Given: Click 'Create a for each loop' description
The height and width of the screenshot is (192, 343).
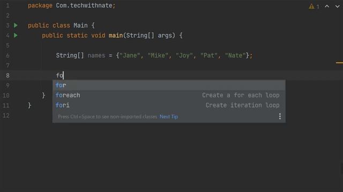Looking at the screenshot, I should pyautogui.click(x=241, y=95).
